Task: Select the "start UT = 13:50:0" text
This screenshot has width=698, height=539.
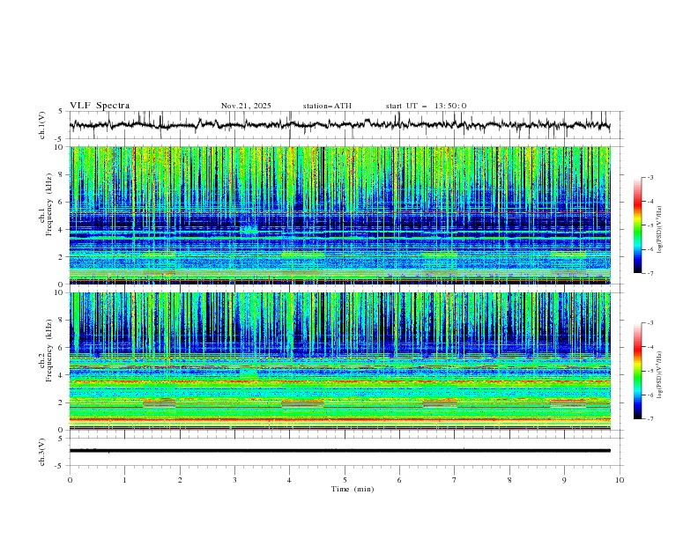Action: click(x=426, y=106)
